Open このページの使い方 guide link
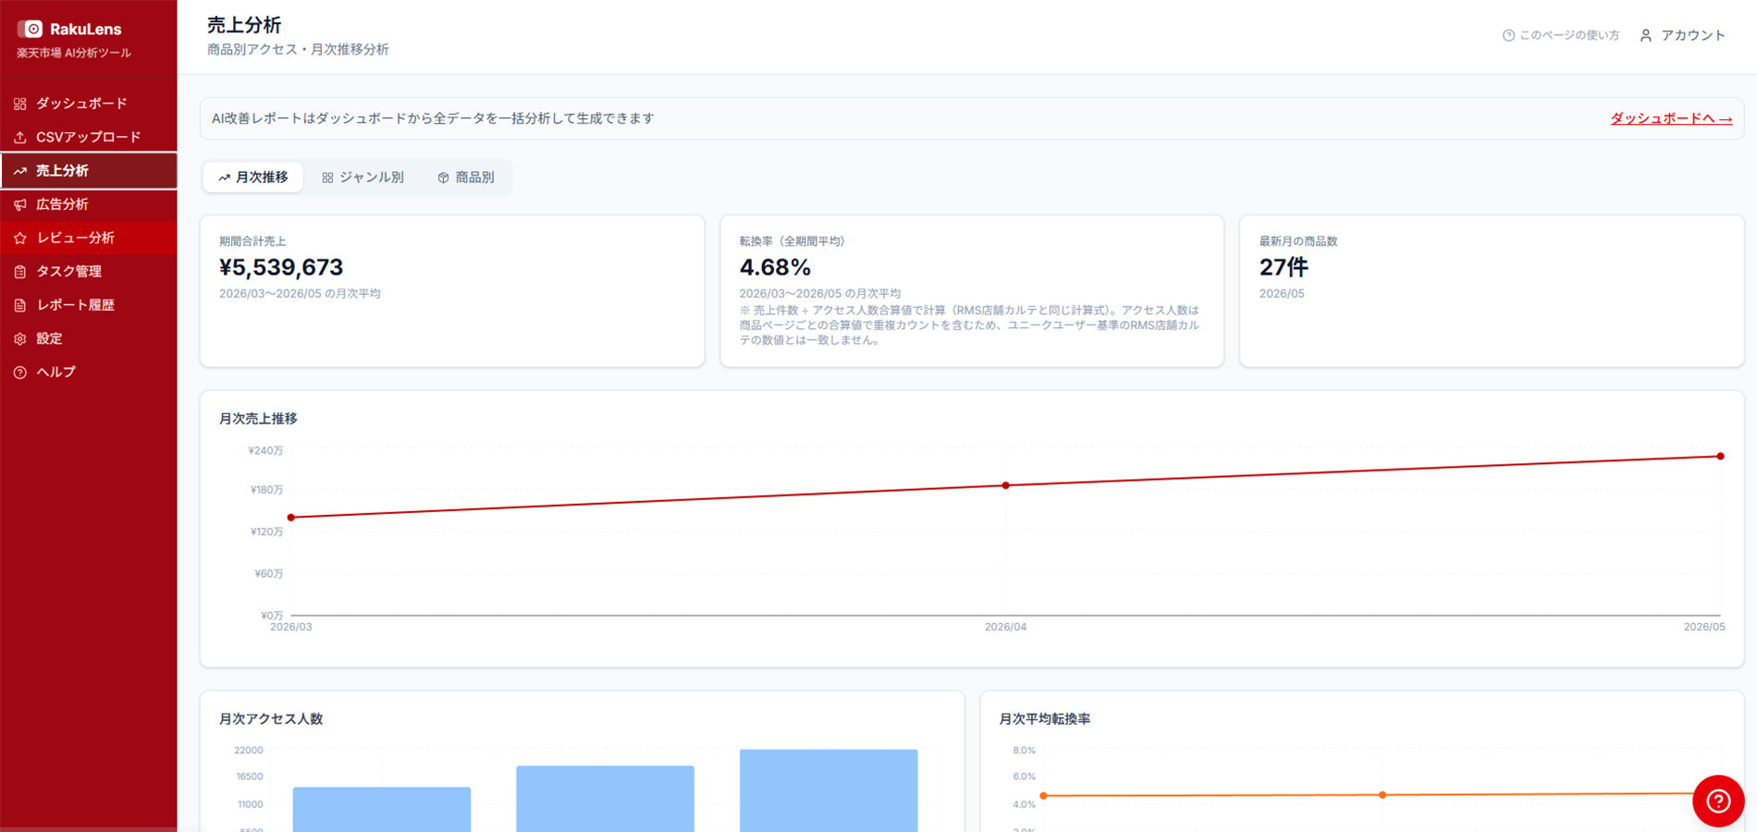This screenshot has width=1757, height=832. (1561, 35)
